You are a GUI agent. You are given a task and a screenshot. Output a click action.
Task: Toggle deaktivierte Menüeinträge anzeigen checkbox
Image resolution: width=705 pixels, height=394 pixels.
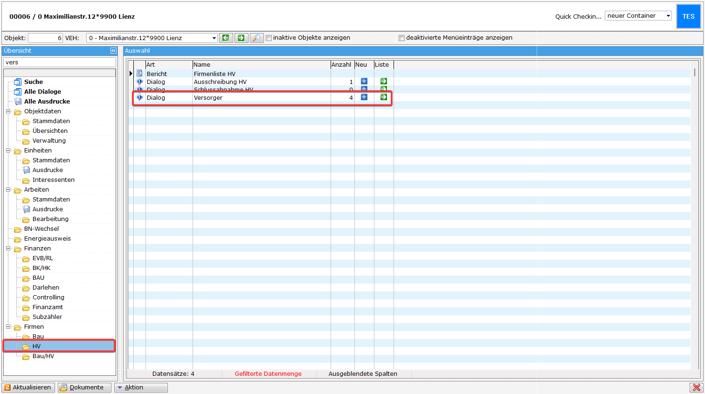point(401,38)
